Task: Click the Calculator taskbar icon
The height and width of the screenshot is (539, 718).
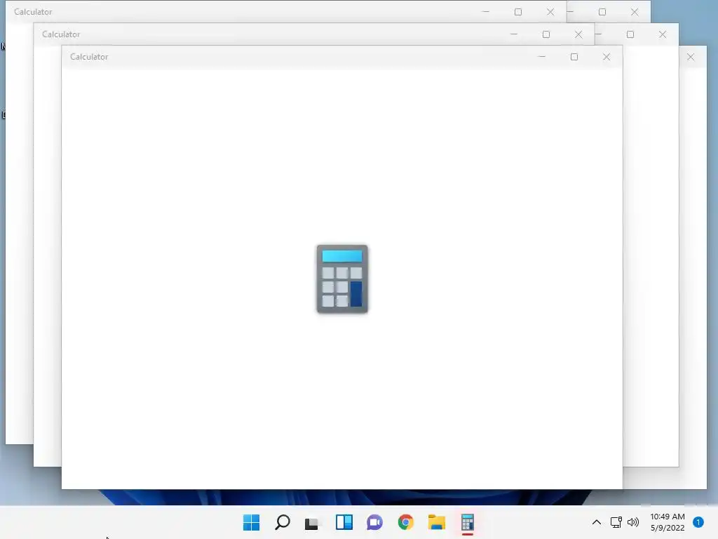Action: click(468, 522)
